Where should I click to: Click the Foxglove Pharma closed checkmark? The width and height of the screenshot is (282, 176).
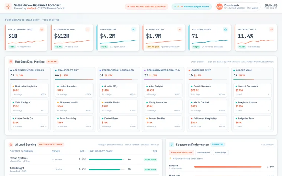(269, 110)
